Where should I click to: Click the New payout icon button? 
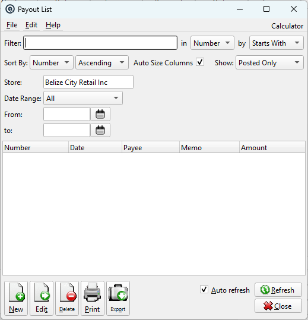click(x=16, y=298)
